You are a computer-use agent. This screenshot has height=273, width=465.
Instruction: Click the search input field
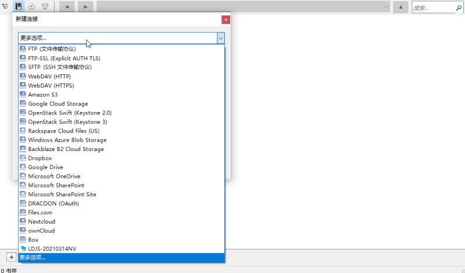433,8
